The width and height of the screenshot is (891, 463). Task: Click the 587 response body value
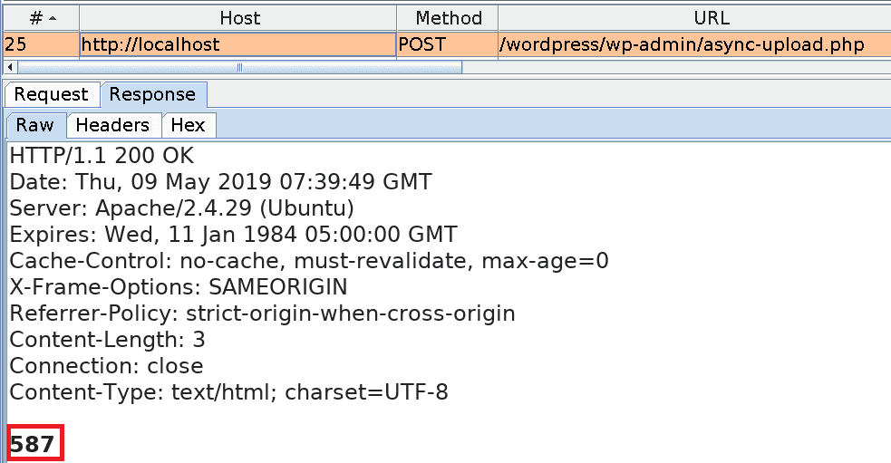(33, 444)
